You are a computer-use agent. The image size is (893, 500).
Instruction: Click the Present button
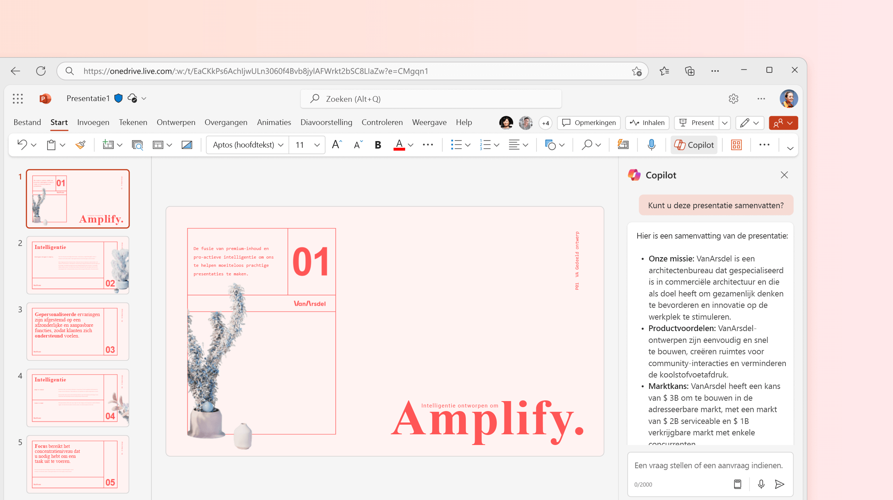[697, 123]
